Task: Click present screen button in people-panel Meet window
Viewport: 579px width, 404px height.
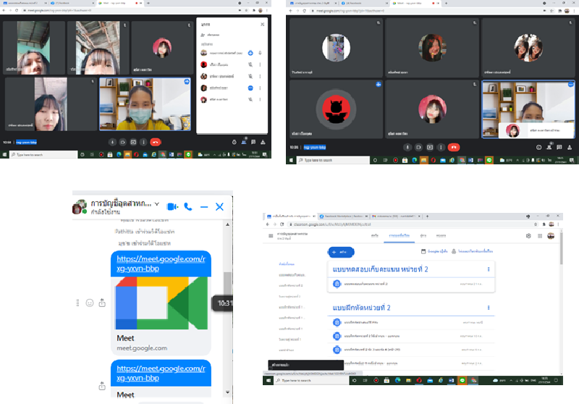Action: tap(133, 142)
